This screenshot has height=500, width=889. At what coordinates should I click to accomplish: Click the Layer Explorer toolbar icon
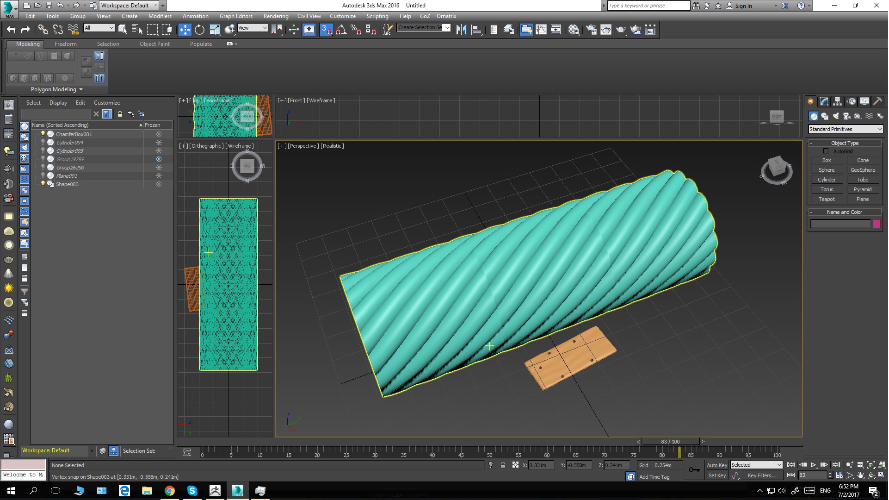pyautogui.click(x=509, y=30)
